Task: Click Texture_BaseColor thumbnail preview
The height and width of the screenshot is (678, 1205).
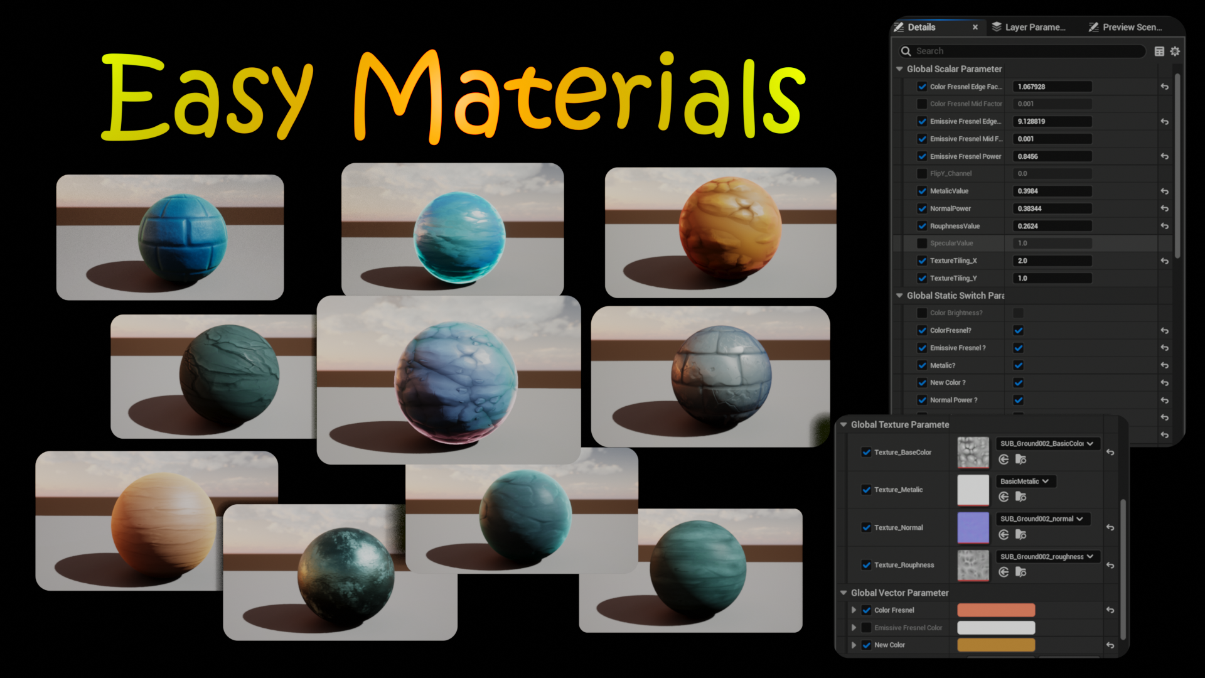Action: click(973, 453)
